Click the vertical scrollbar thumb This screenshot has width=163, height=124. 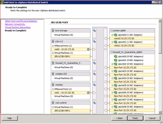tap(160, 38)
